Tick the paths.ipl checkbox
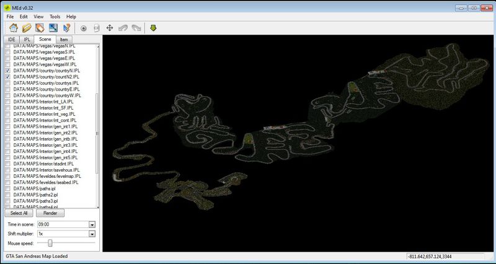Screen dimensions: 496x264 tap(8, 188)
